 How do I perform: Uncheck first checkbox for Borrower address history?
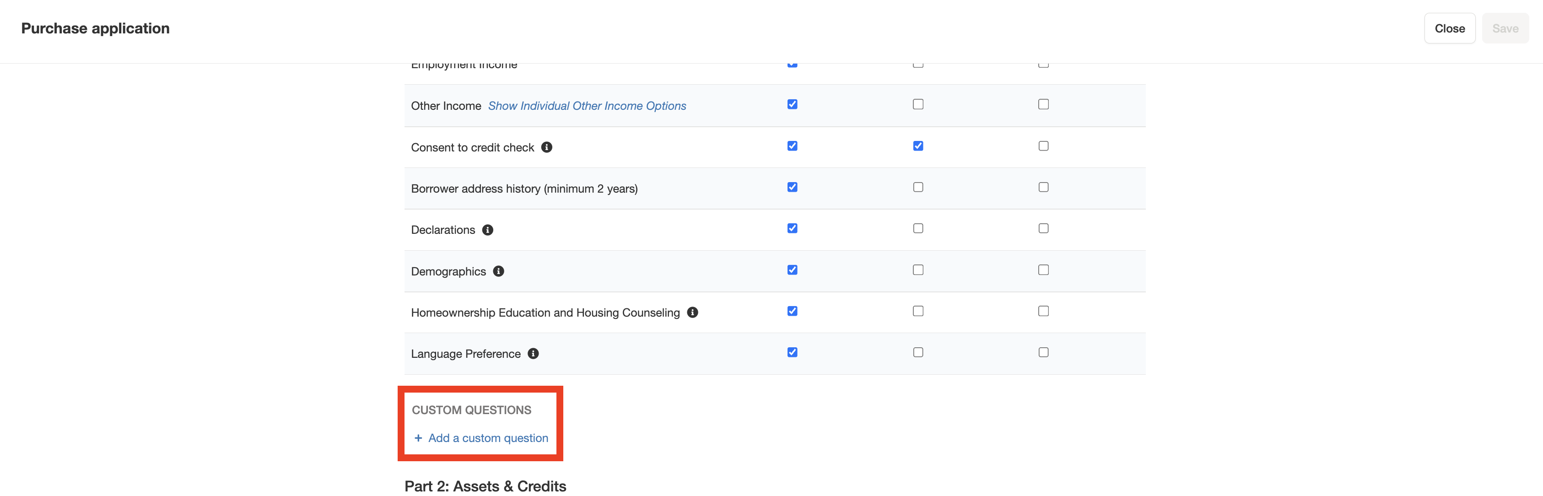(793, 188)
